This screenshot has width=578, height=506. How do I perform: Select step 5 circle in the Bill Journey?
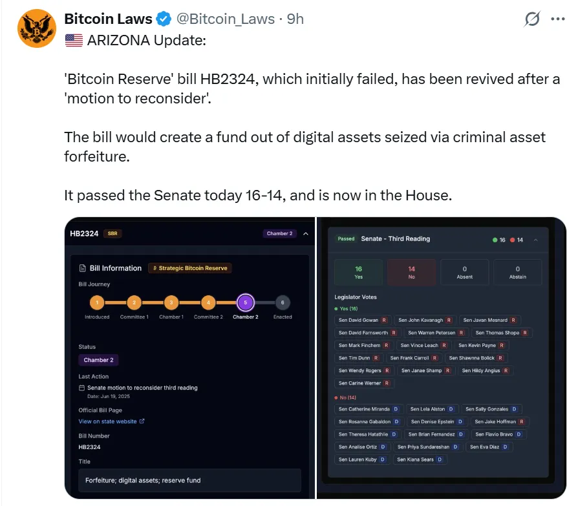point(245,302)
